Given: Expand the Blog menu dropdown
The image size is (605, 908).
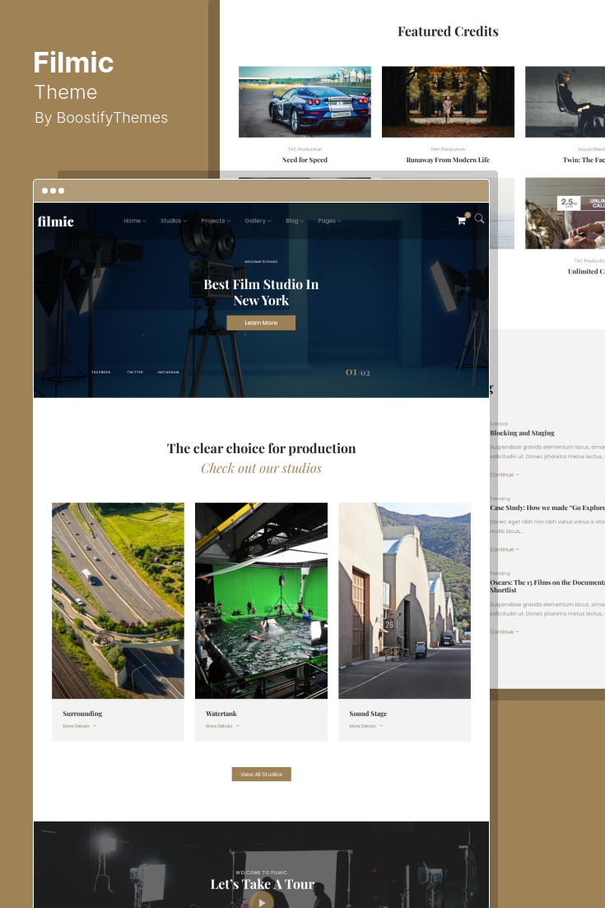Looking at the screenshot, I should click(x=295, y=221).
